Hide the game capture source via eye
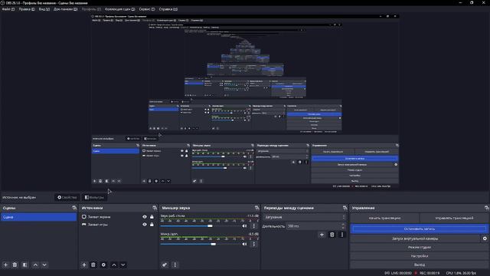 (x=145, y=225)
